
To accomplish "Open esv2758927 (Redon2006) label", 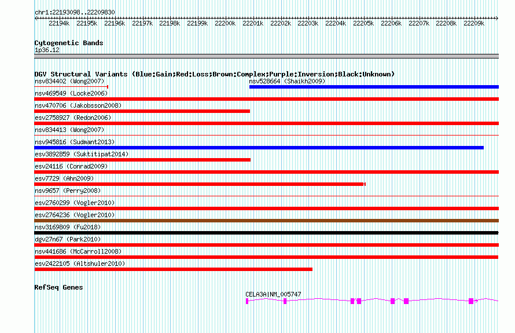I will pyautogui.click(x=73, y=118).
